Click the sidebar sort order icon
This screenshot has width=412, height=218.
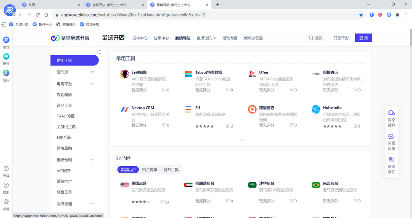click(99, 52)
